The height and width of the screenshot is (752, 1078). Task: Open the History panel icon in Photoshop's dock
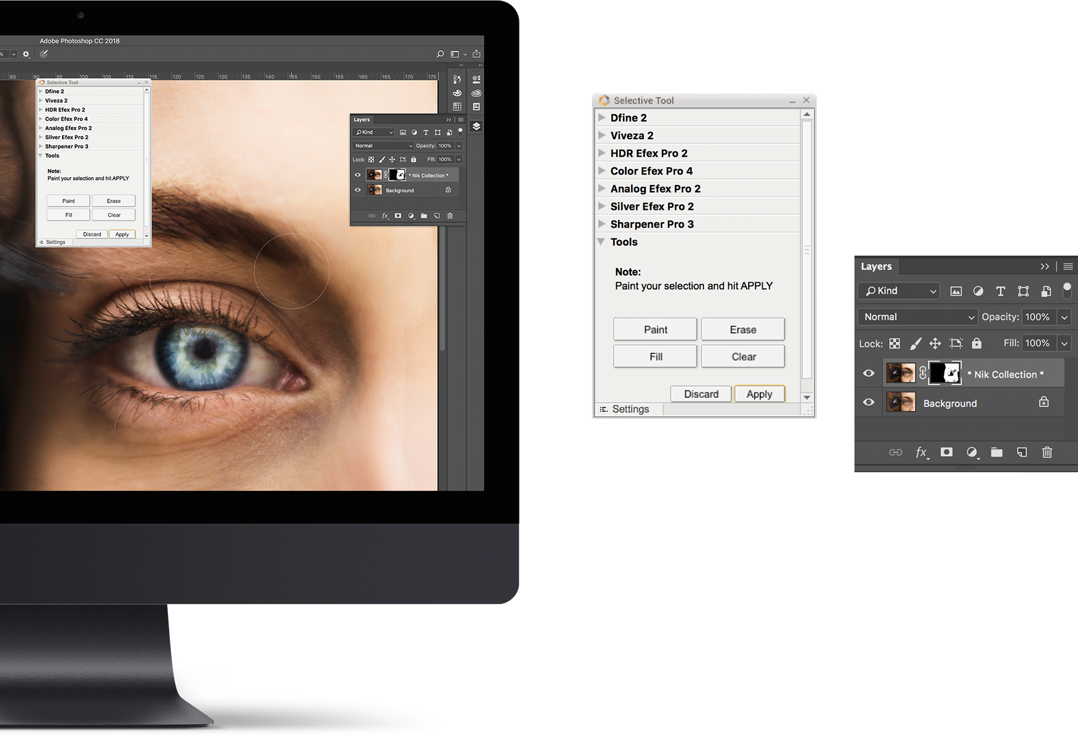(x=457, y=79)
